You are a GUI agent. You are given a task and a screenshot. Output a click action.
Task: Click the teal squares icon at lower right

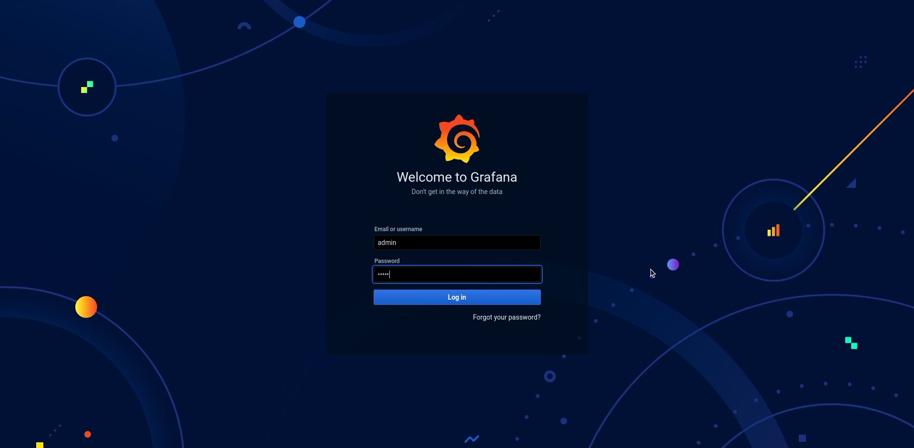click(851, 343)
